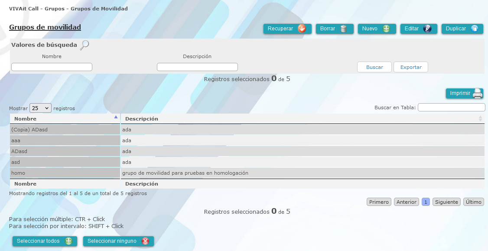Image resolution: width=488 pixels, height=251 pixels.
Task: Select the homo row
Action: (247, 173)
